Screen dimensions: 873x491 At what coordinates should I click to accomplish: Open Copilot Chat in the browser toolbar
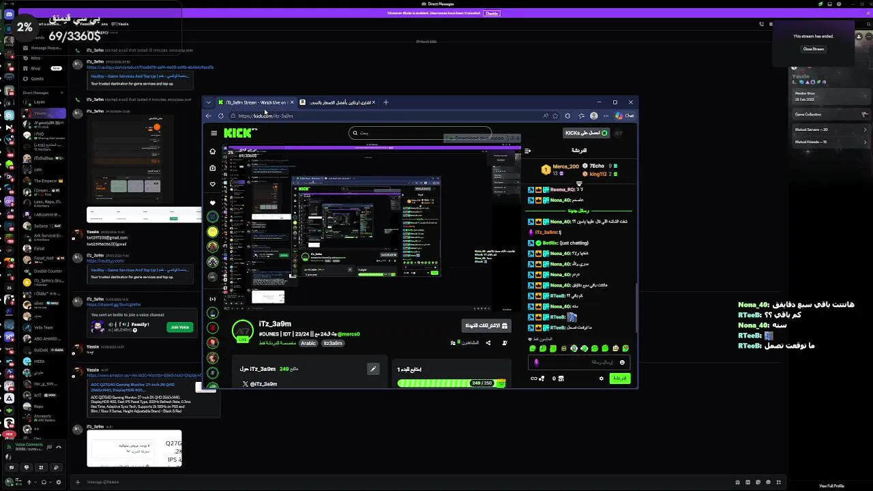click(624, 116)
